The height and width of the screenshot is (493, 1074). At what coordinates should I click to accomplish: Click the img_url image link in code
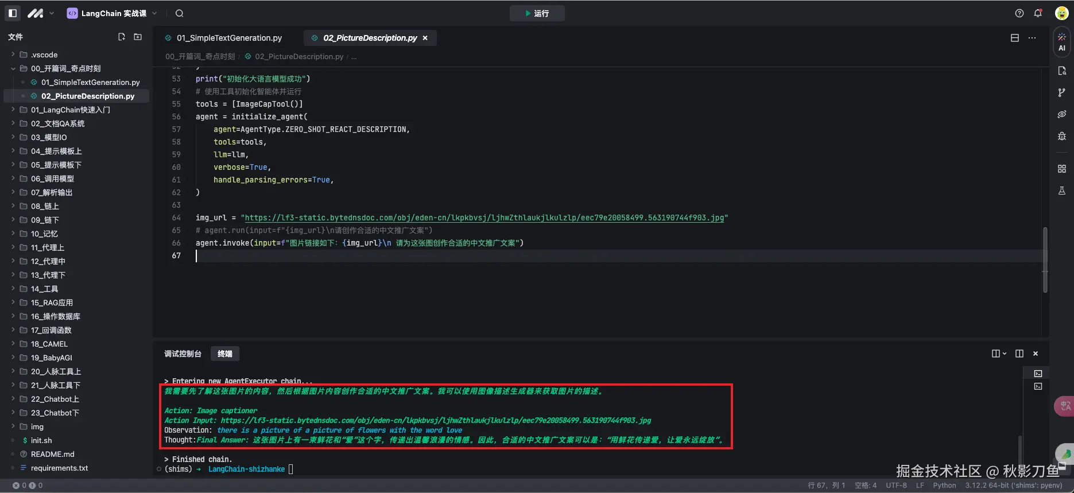[x=484, y=218]
